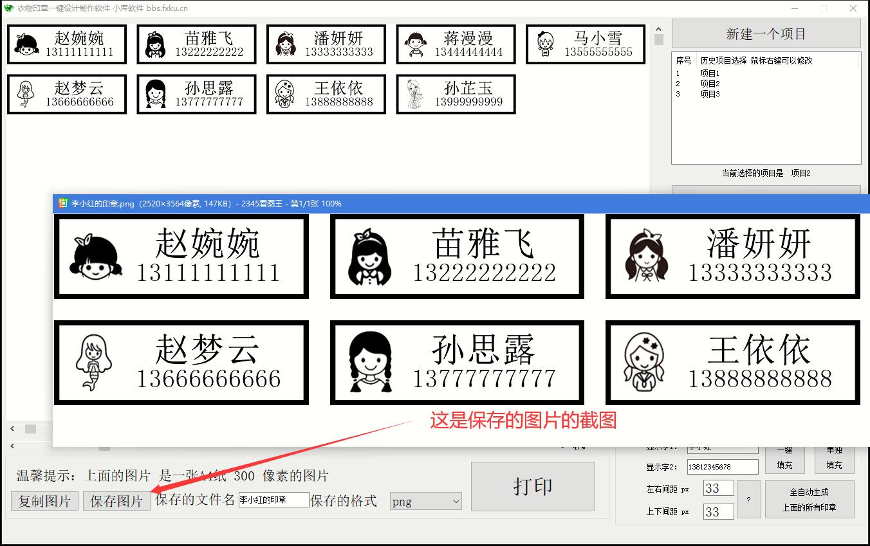870x546 pixels.
Task: Focus the 左右间距 px field
Action: coord(718,488)
